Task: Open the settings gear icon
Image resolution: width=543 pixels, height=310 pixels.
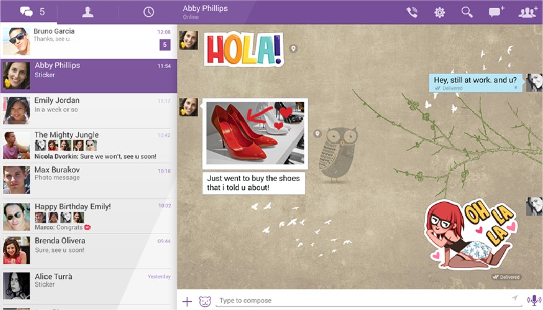Action: click(439, 12)
